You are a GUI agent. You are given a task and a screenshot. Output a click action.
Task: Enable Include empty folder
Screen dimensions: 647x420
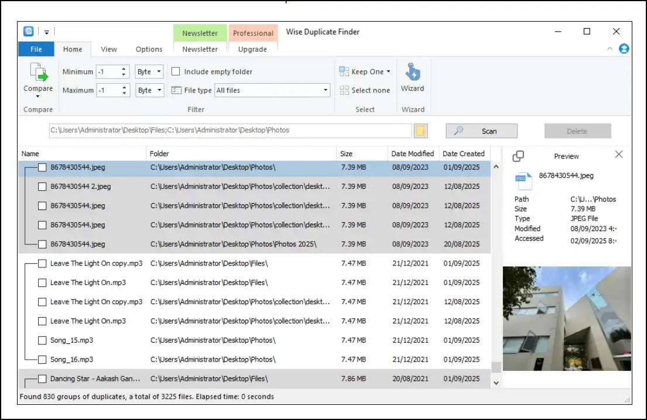click(176, 71)
